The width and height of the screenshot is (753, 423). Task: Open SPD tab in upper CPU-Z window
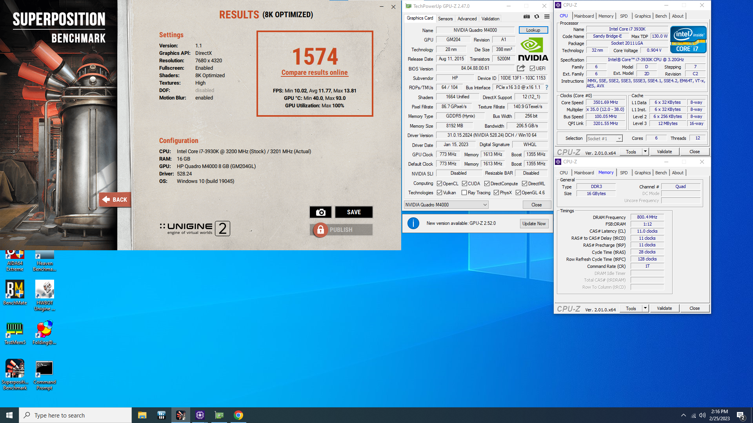click(x=624, y=16)
